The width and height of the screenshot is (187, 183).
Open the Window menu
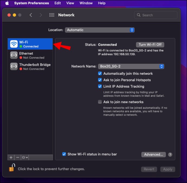[x=86, y=3]
